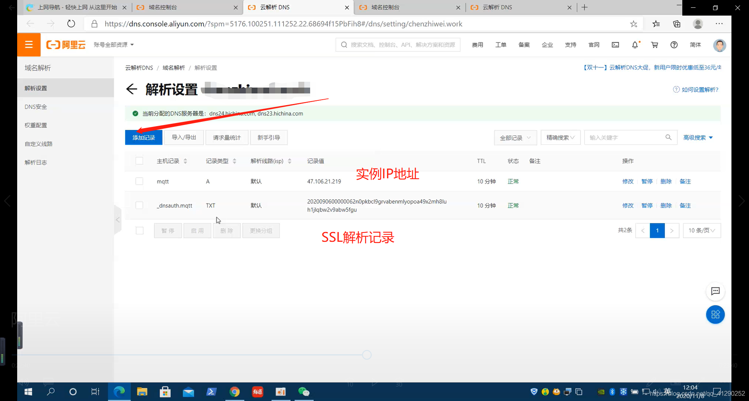Screen dimensions: 749x401
Task: Check the select-all records checkbox
Action: [x=139, y=160]
